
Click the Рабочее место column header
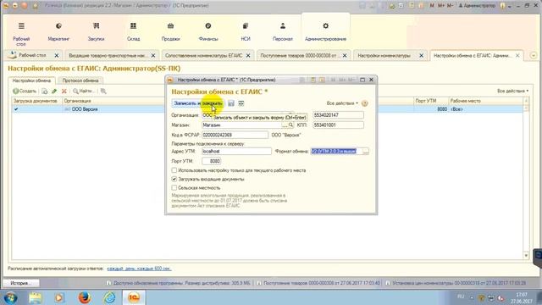click(485, 101)
